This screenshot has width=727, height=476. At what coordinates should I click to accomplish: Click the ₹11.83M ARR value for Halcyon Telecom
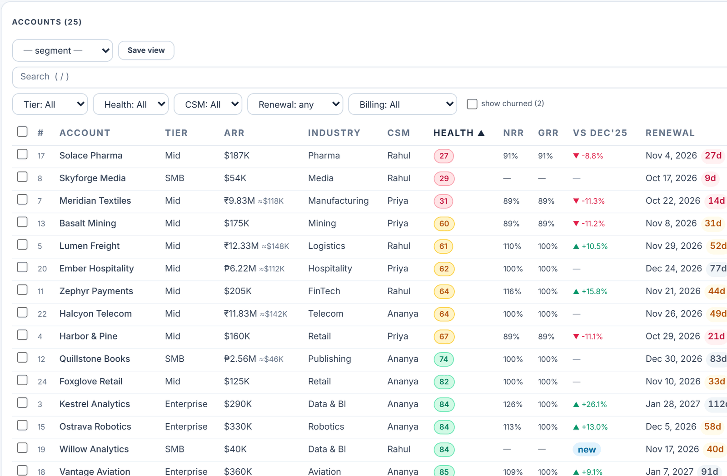pos(240,314)
